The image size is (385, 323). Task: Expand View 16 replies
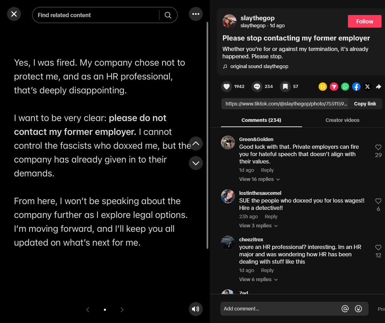coord(259,179)
